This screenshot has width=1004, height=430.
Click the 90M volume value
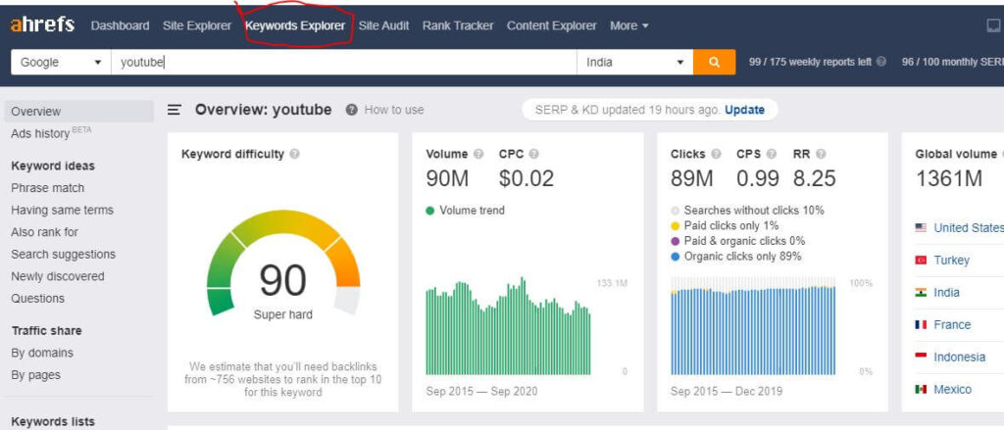447,178
